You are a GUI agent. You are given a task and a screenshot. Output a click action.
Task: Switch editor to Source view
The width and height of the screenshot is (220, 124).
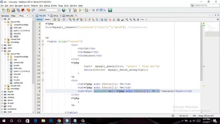[x=40, y=19]
